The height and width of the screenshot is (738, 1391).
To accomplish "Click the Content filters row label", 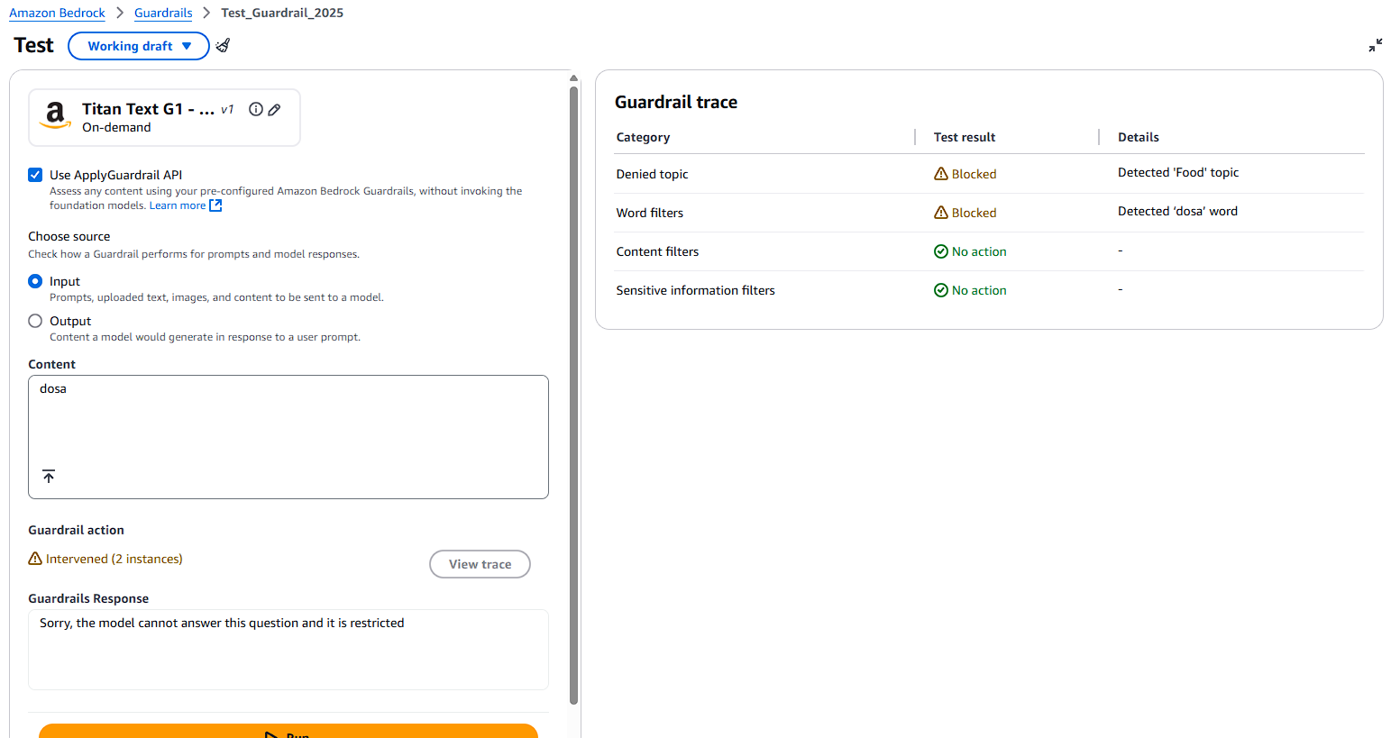I will coord(657,251).
